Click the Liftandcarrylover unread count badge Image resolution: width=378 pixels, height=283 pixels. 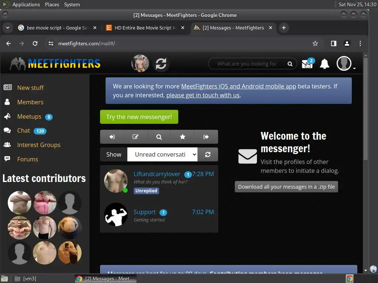pos(188,175)
